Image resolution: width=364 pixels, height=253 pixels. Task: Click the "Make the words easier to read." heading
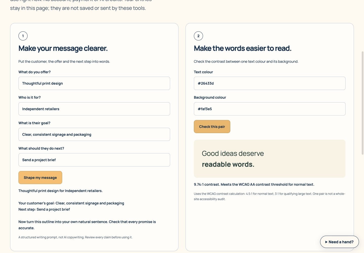[x=242, y=48]
